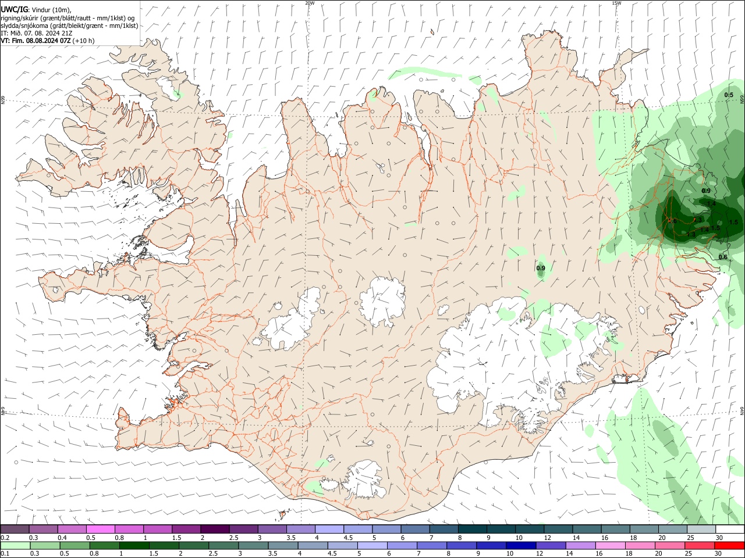Pick the 4 blue-grey swatch in lower legend row
745x558 pixels.
click(x=313, y=545)
